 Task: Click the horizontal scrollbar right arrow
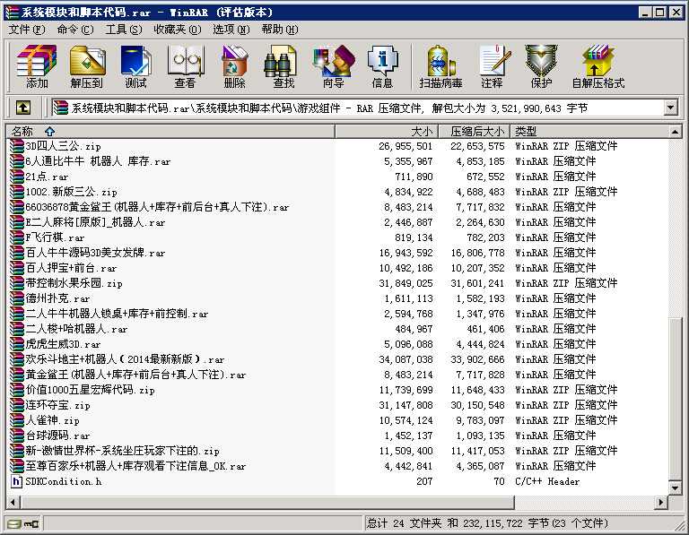point(660,502)
